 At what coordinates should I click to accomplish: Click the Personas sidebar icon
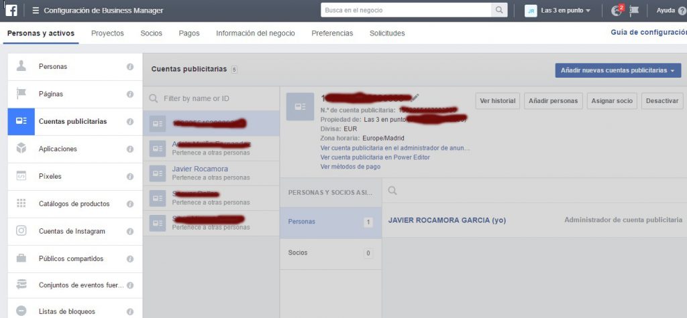tap(21, 66)
